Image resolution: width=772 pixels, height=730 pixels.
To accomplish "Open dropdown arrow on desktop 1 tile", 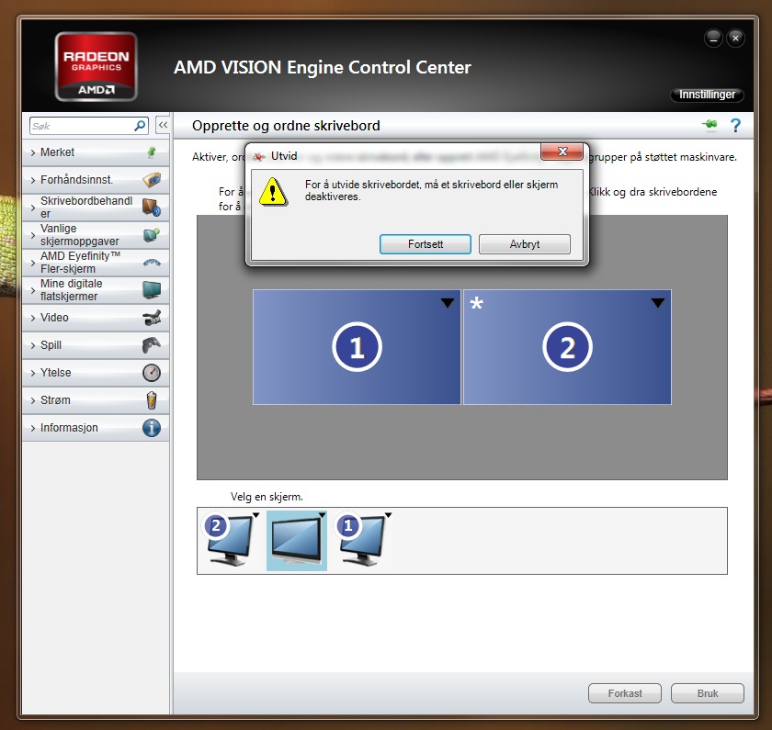I will [x=448, y=302].
